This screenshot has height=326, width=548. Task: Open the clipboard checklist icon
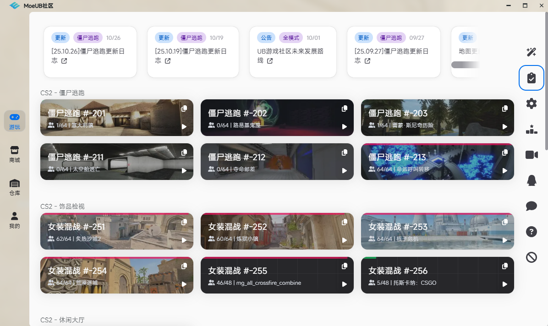click(x=531, y=78)
